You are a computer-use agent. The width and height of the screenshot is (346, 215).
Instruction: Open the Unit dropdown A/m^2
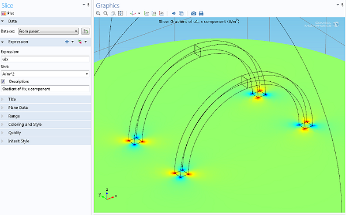(x=45, y=74)
